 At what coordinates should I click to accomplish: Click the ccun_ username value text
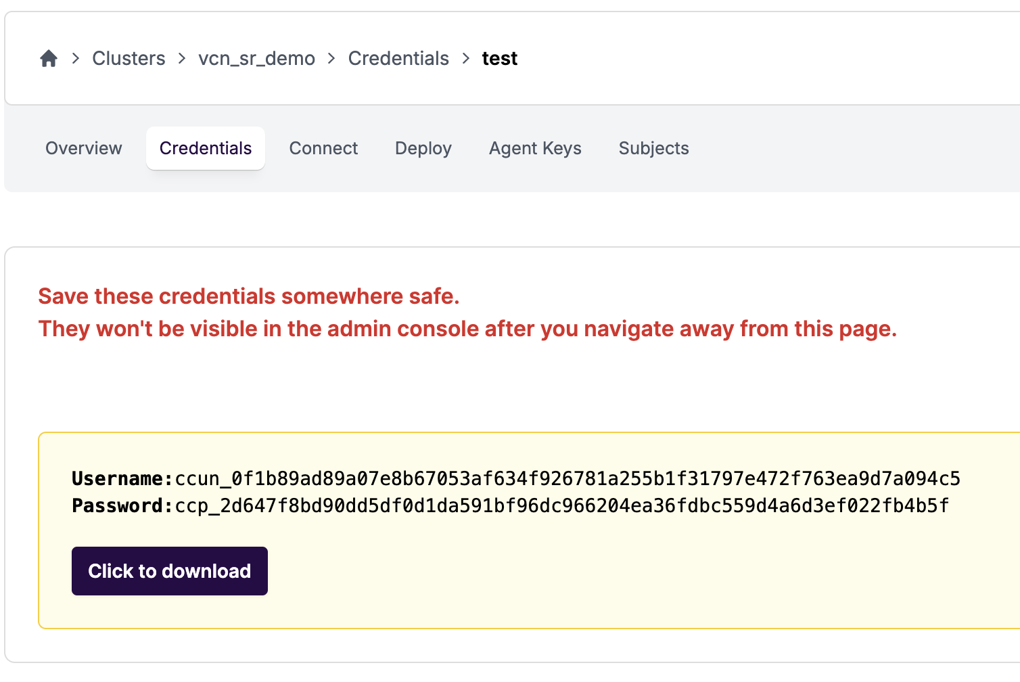567,479
